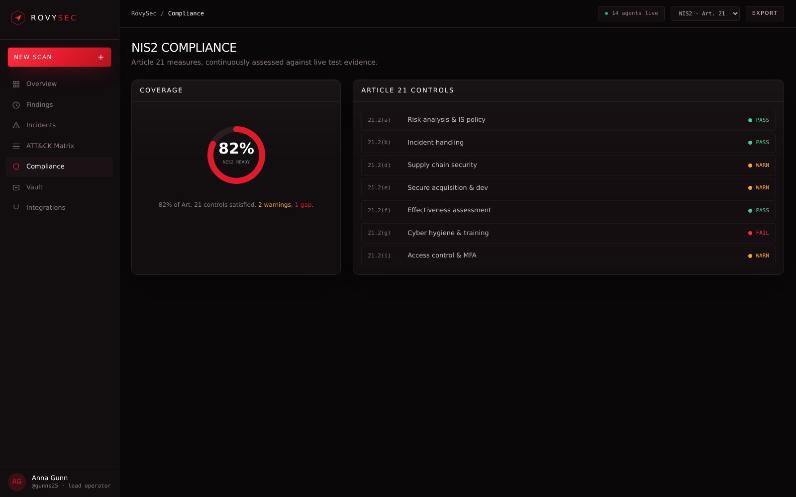This screenshot has height=497, width=796.
Task: Click the 82% coverage progress ring
Action: coord(236,155)
